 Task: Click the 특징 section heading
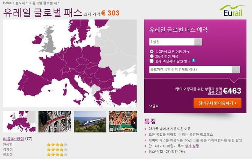150,121
